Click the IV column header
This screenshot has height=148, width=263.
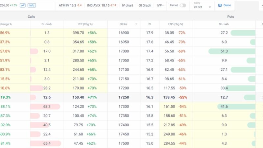[x=150, y=24]
